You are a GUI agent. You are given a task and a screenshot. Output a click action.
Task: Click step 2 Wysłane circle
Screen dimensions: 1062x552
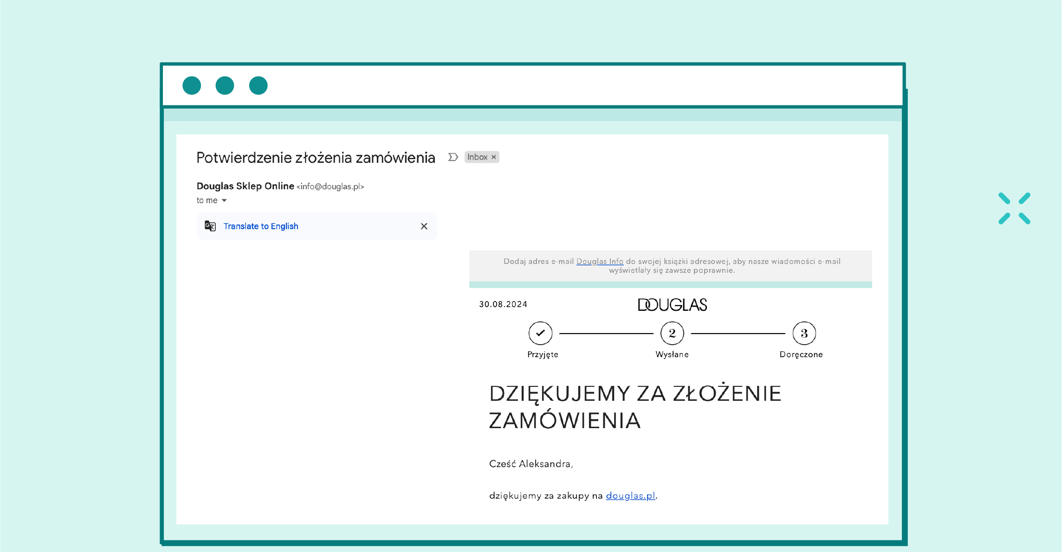pyautogui.click(x=672, y=333)
